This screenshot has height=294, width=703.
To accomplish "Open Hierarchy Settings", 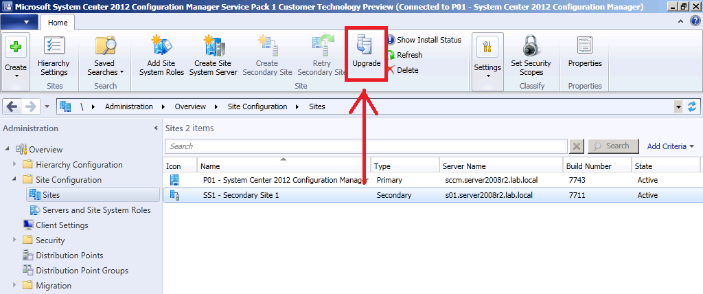I will point(54,57).
